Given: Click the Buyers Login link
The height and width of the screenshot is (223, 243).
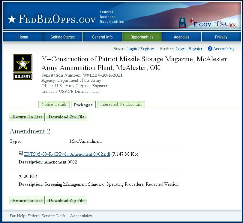Looking at the screenshot, I should point(132,49).
